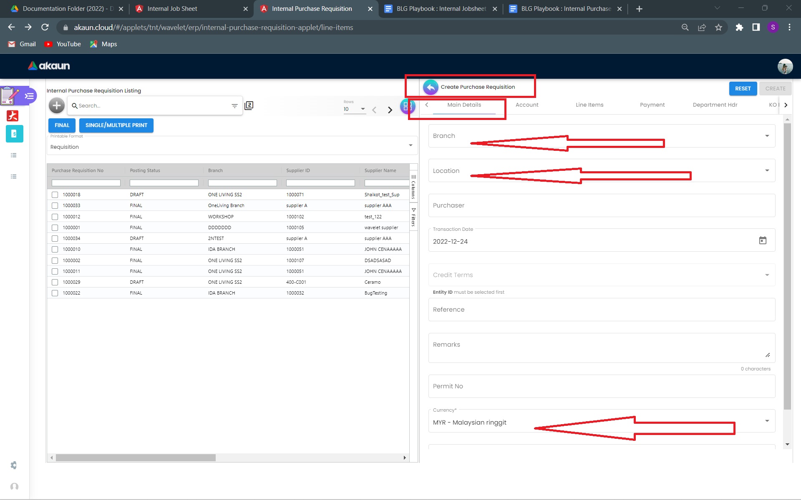Screen dimensions: 801x500
Task: Click the RESET button
Action: (743, 89)
